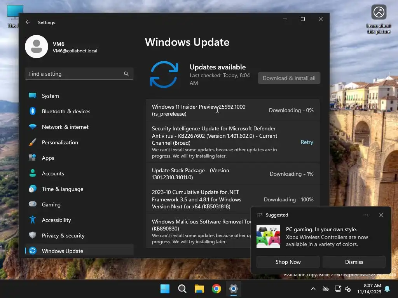Viewport: 398px width, 298px height.
Task: Click 'Downloading - 1%' status text
Action: [292, 174]
